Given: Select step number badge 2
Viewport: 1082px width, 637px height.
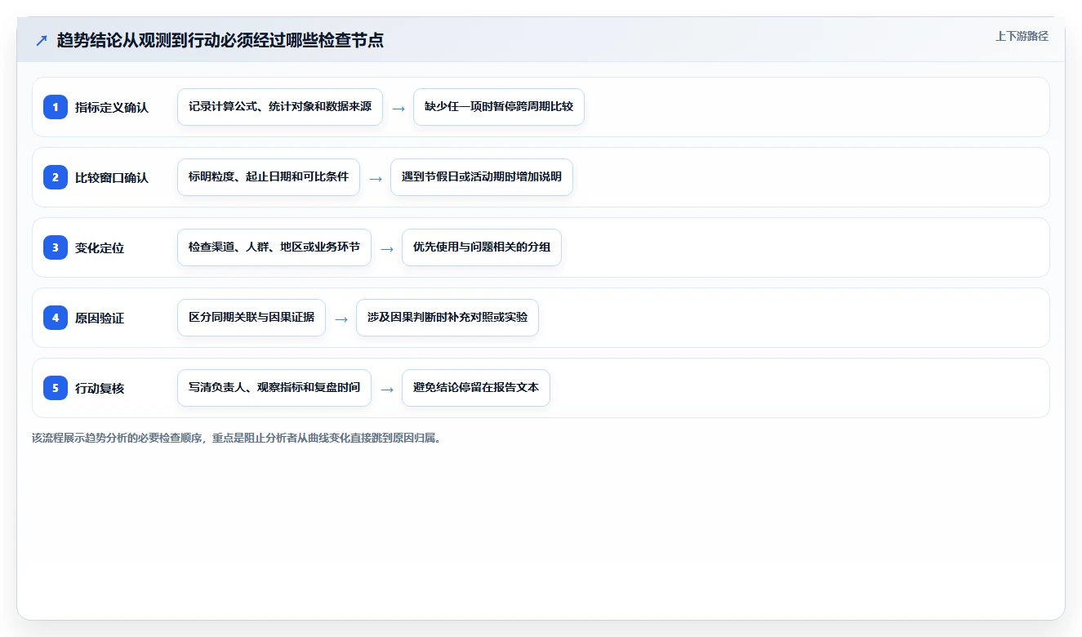Looking at the screenshot, I should pyautogui.click(x=56, y=177).
